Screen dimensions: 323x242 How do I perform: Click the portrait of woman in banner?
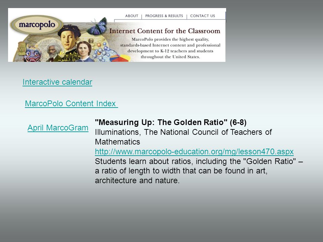[84, 51]
